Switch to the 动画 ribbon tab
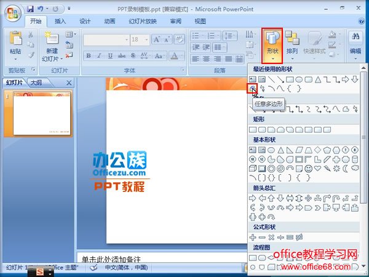This screenshot has height=277, width=369. 109,21
